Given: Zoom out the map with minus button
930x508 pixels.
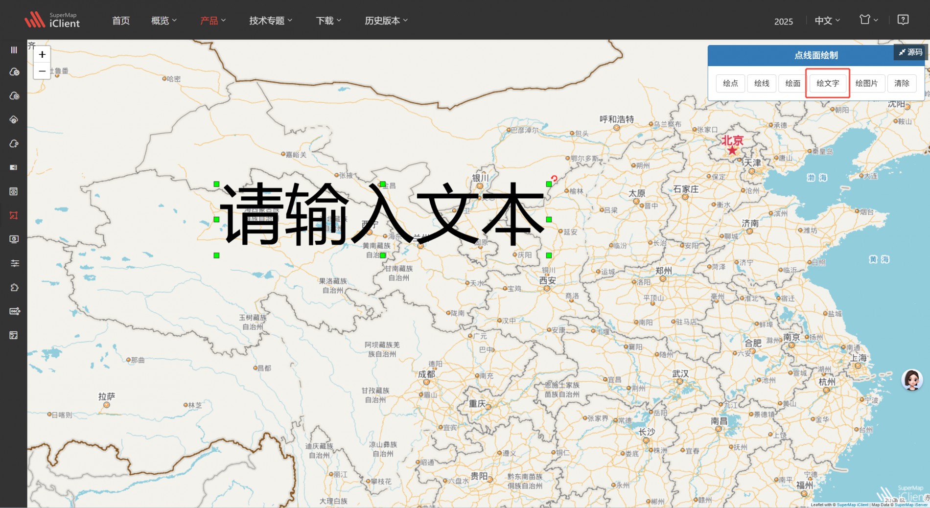Looking at the screenshot, I should click(42, 71).
